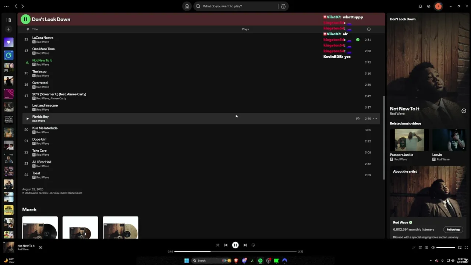Open artist link Aimee Carty

click(x=58, y=98)
